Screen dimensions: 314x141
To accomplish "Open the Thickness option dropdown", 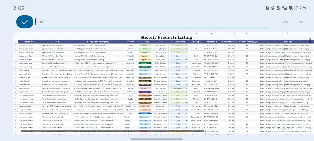I will (x=179, y=88).
